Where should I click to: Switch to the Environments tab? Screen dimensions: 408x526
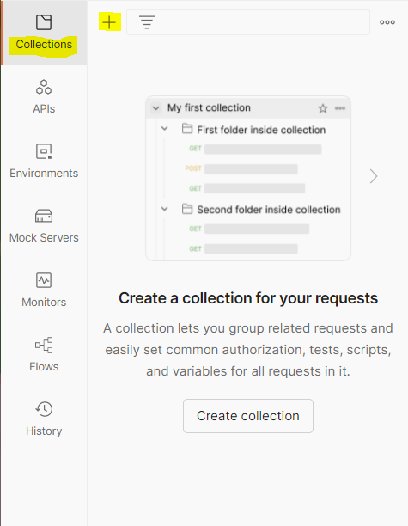(44, 162)
